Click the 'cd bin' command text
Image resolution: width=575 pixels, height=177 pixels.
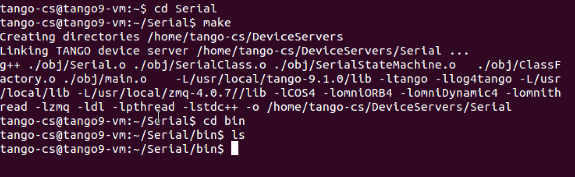coord(224,121)
